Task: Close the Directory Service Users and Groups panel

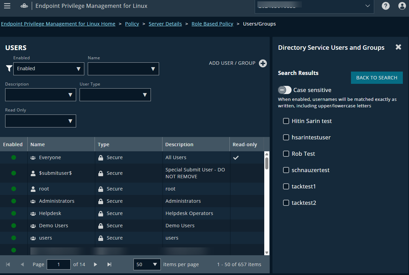Action: [x=398, y=47]
